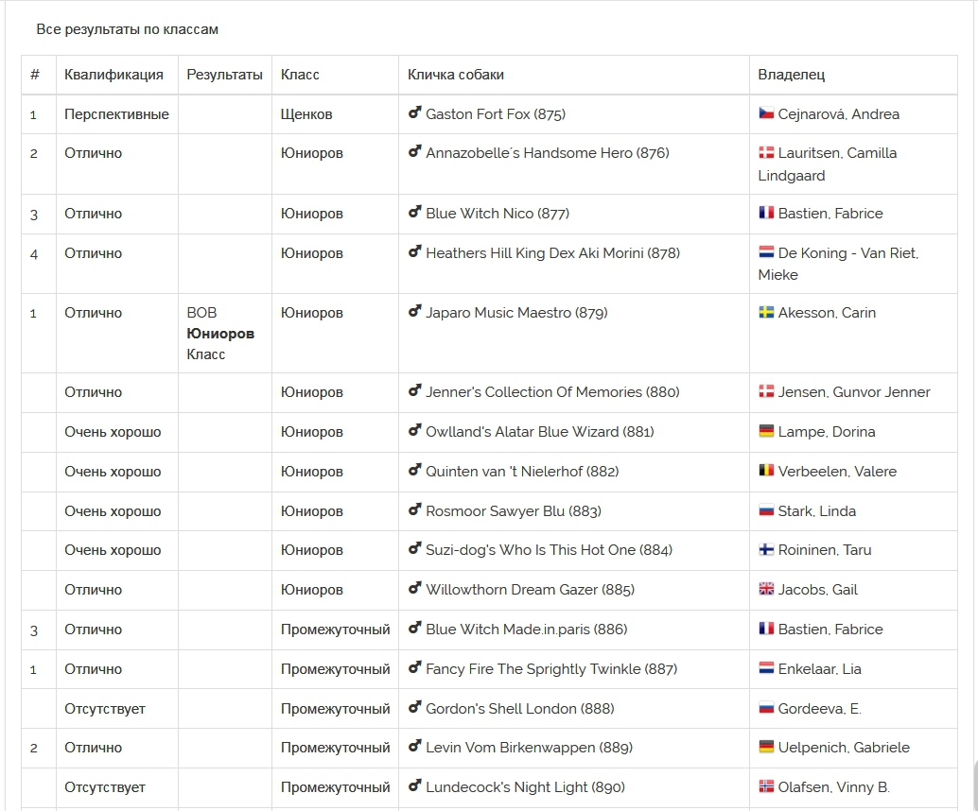Click the French flag in the Blue Witch Nico row
The image size is (978, 811).
766,213
